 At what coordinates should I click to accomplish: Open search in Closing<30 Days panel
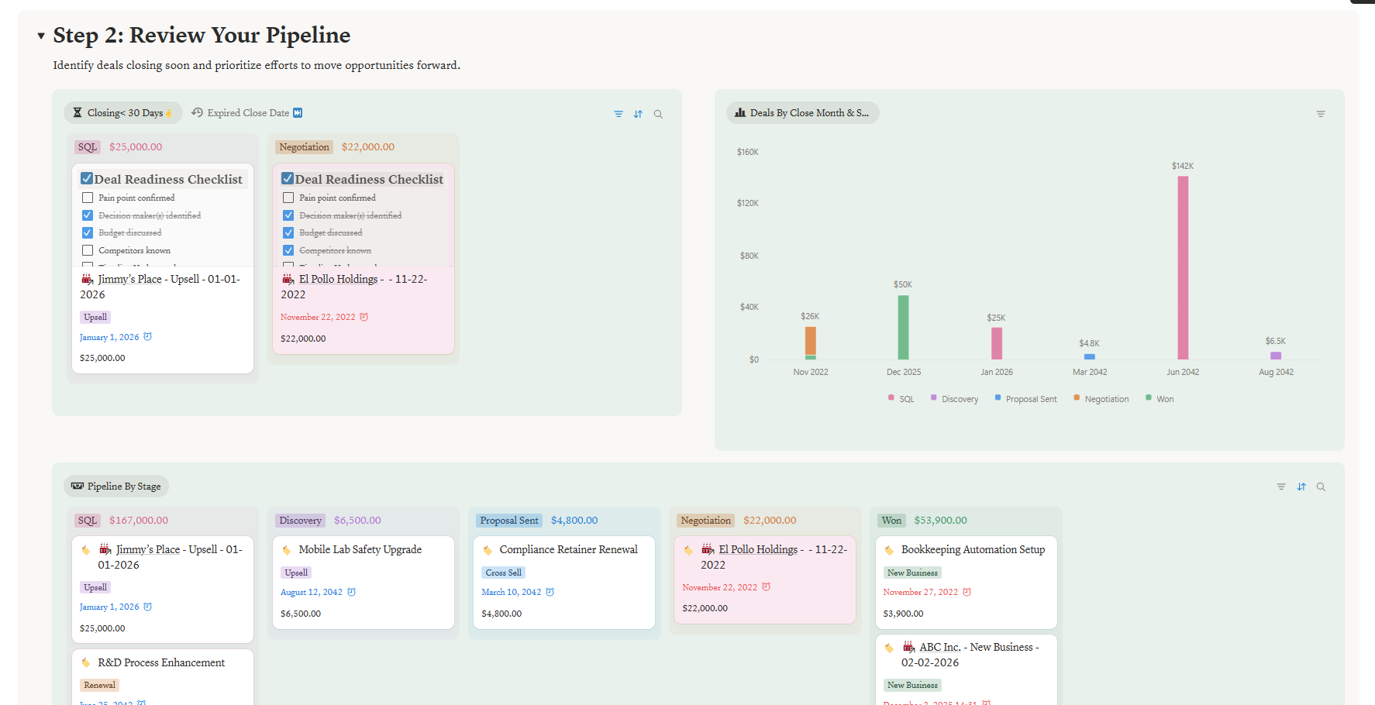pos(658,114)
